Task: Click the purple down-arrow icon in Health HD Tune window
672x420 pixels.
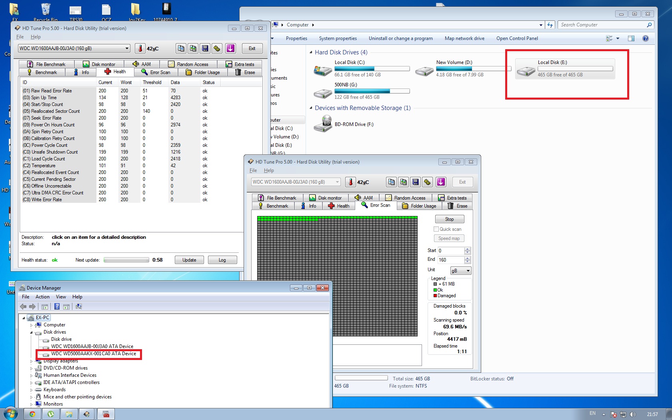Action: (x=231, y=48)
